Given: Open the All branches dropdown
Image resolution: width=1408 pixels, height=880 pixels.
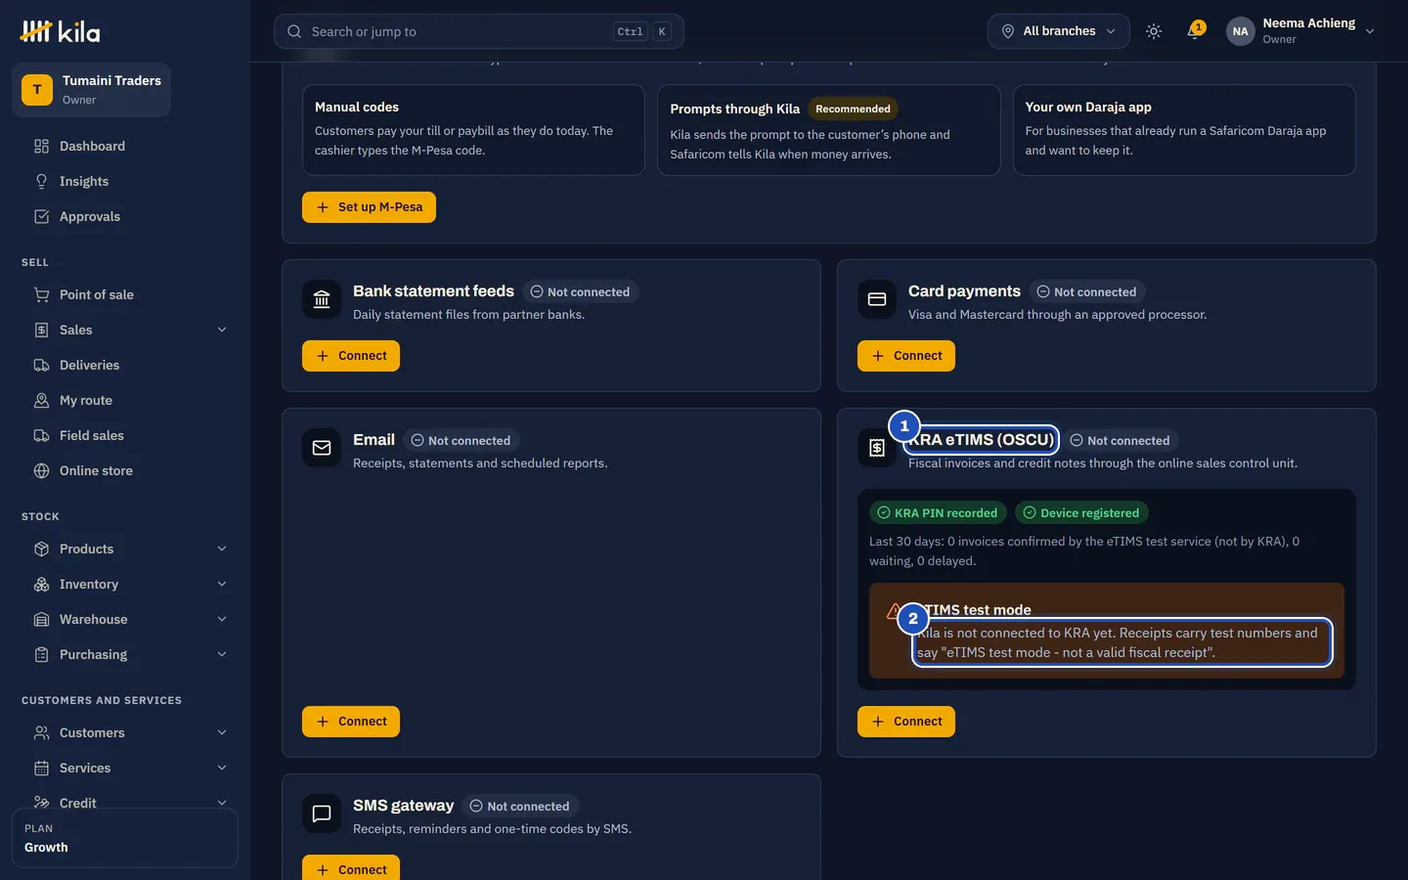Looking at the screenshot, I should [x=1058, y=31].
